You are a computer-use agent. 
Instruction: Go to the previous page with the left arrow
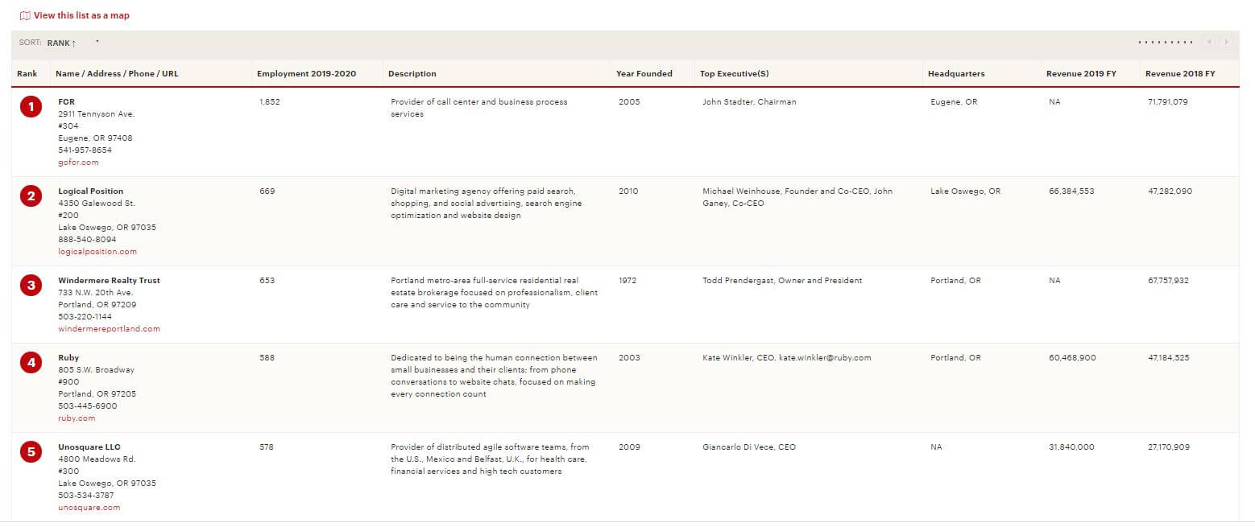click(1208, 42)
